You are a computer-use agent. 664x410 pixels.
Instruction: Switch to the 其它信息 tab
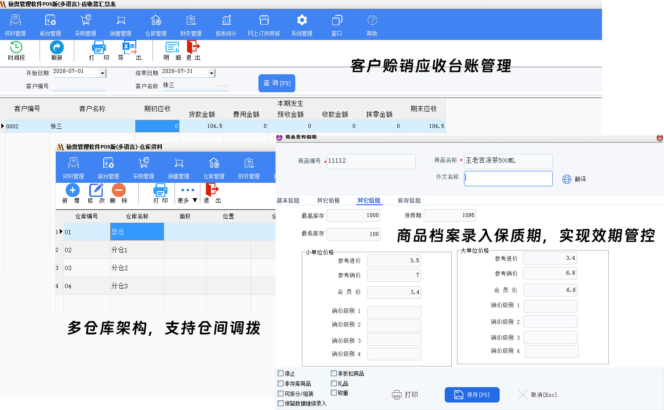[369, 200]
